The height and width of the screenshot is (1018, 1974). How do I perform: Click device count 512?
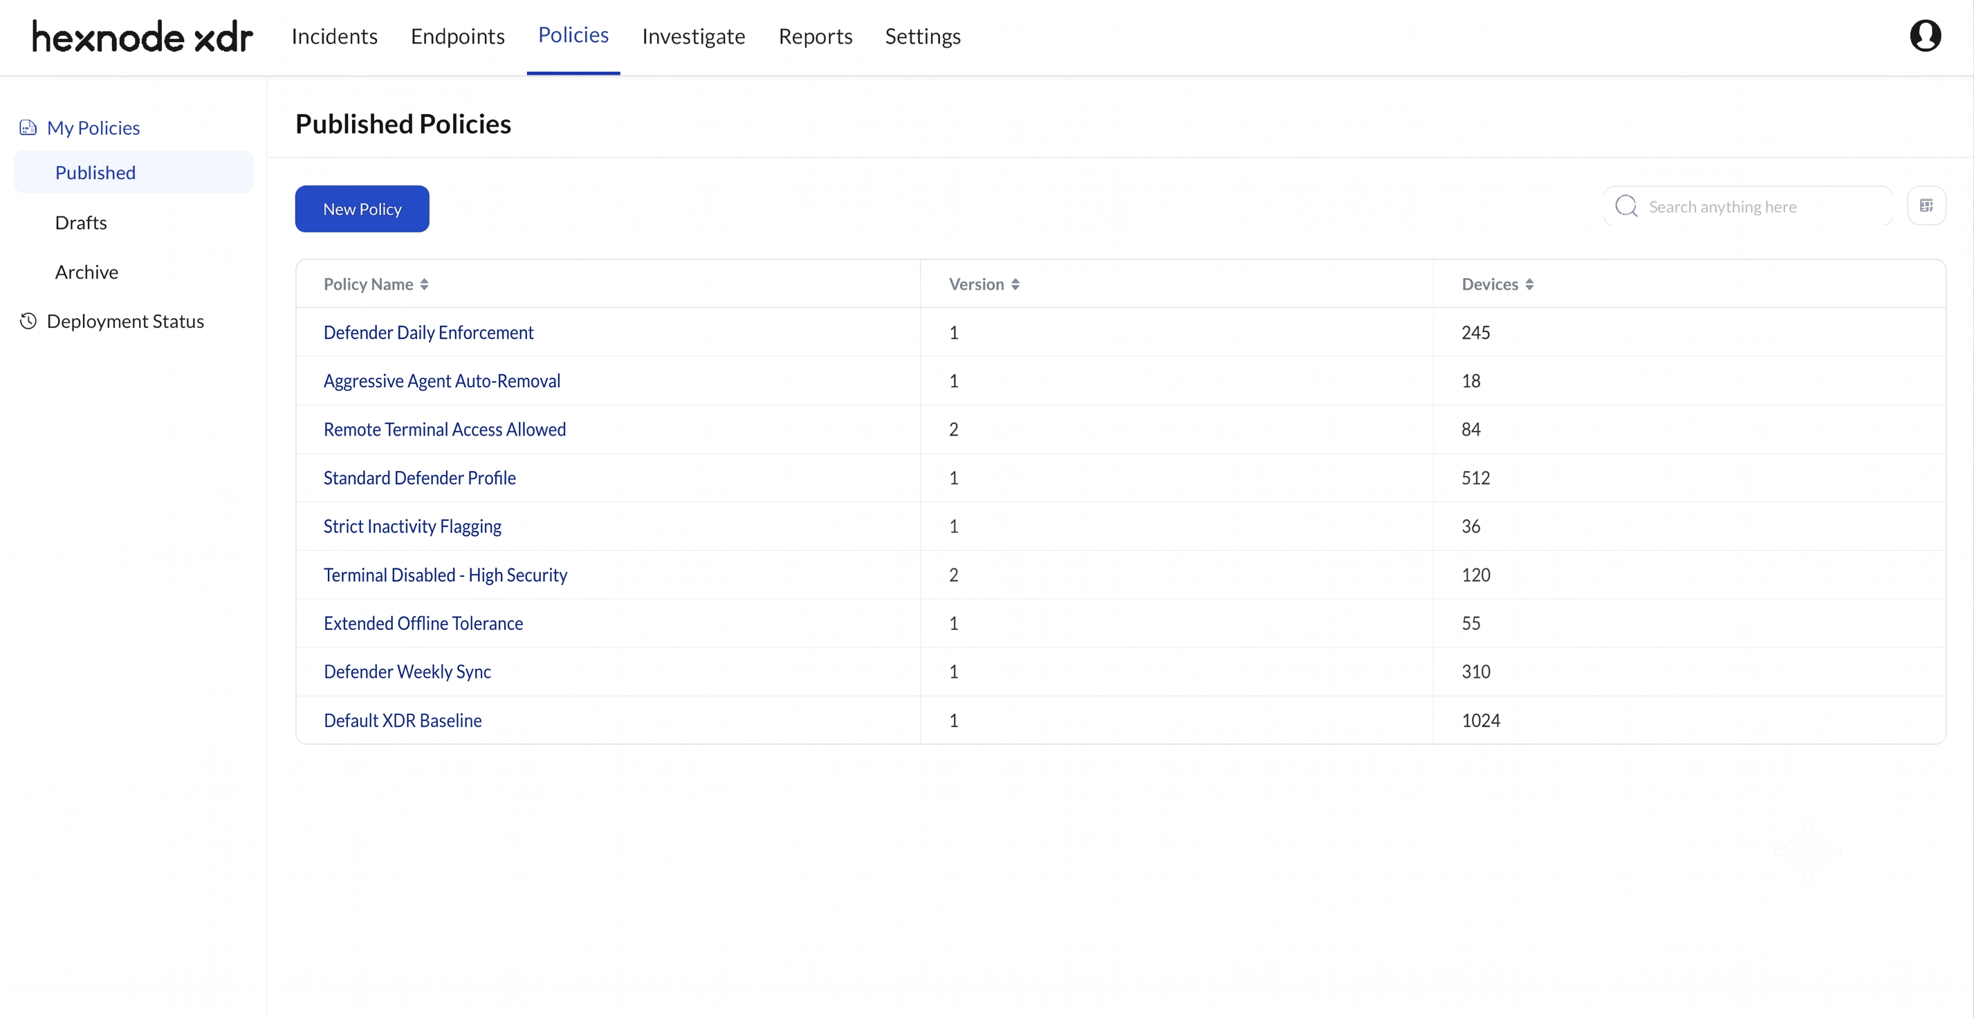(x=1475, y=478)
